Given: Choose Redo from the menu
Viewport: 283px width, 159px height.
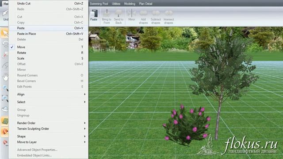Looking at the screenshot, I should (49, 9).
